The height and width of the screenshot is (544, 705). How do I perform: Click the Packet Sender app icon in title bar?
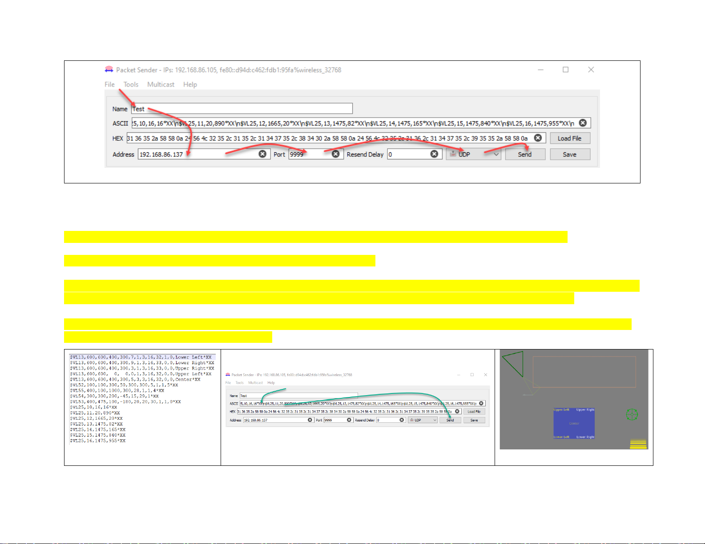point(109,69)
